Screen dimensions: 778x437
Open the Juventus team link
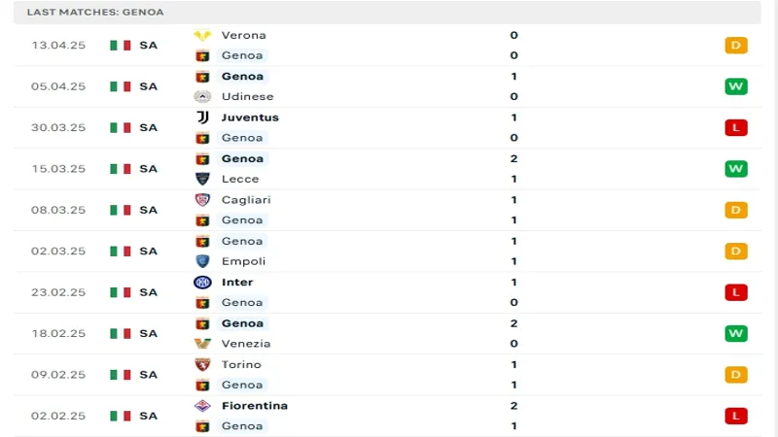[250, 118]
